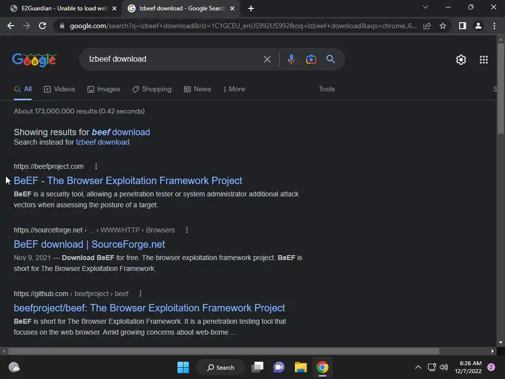Open the volume control in the system tray
The height and width of the screenshot is (379, 505).
[444, 367]
